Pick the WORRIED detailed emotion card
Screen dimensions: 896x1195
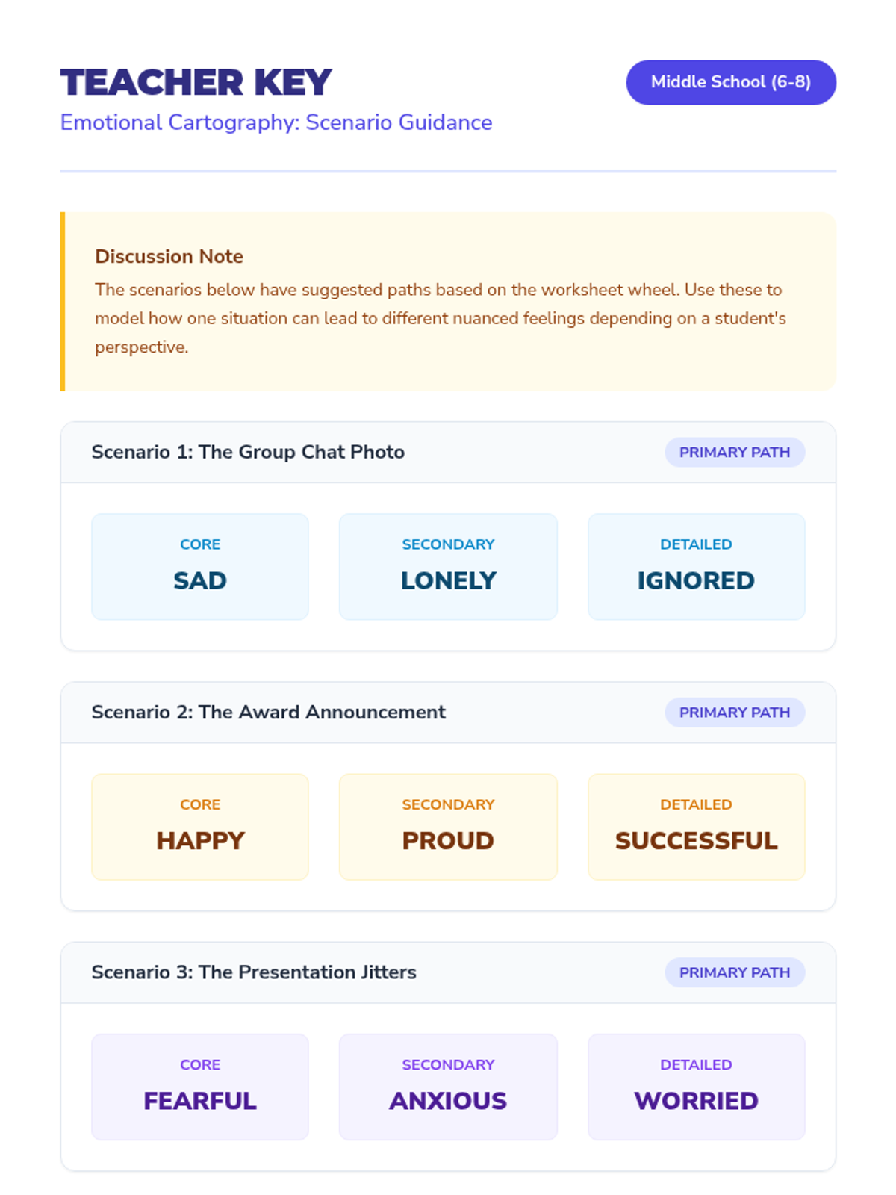pyautogui.click(x=696, y=1086)
